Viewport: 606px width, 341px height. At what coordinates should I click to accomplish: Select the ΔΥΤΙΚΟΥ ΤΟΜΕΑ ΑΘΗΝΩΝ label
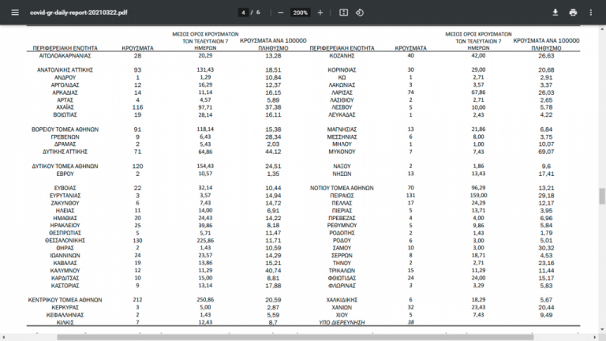click(65, 167)
